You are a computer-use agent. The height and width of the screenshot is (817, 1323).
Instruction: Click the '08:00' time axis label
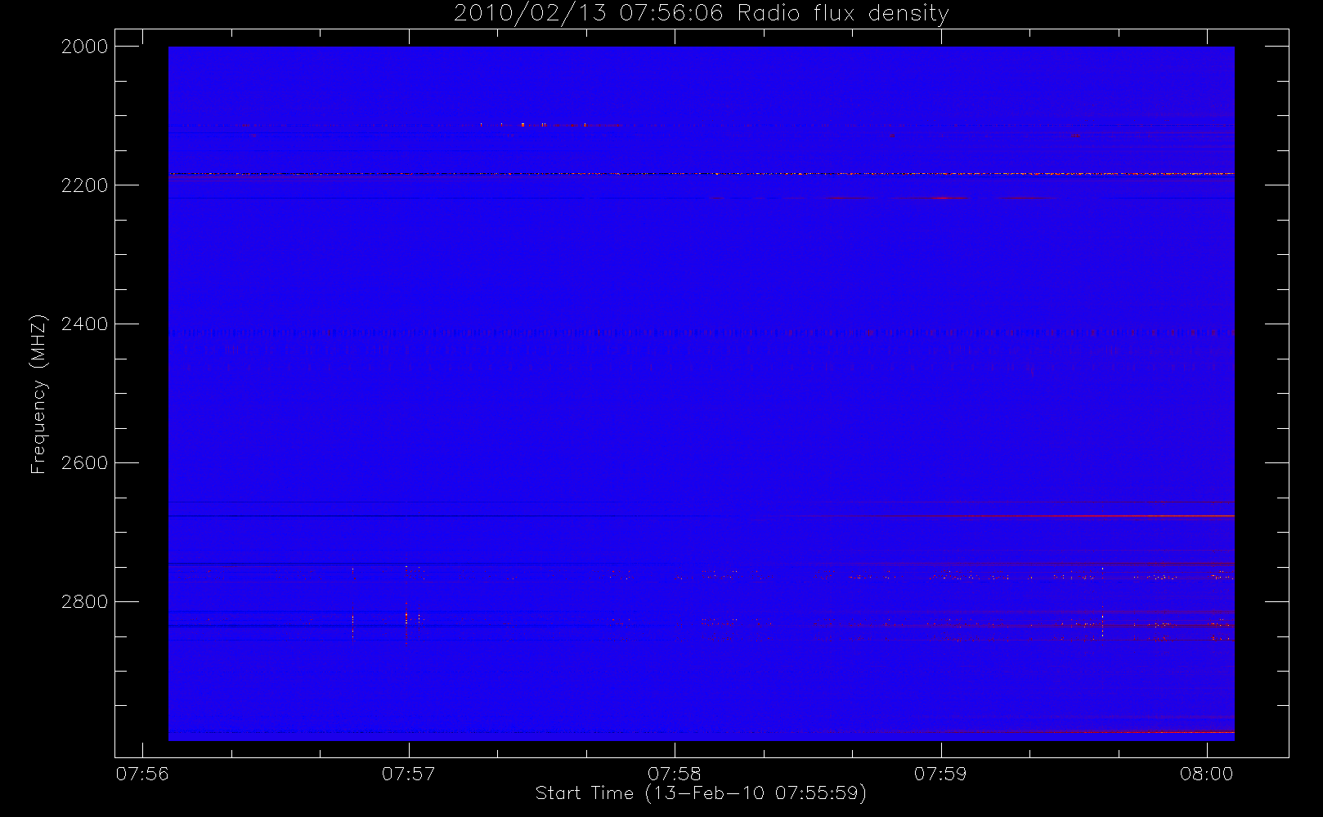1206,774
